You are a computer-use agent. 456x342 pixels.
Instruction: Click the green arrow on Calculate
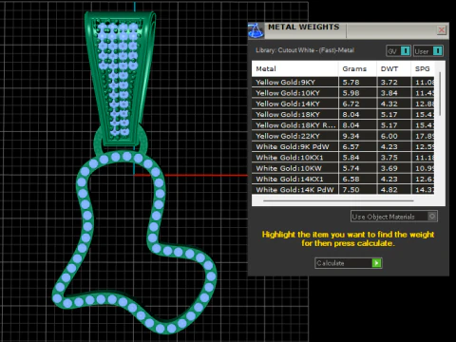pos(376,263)
